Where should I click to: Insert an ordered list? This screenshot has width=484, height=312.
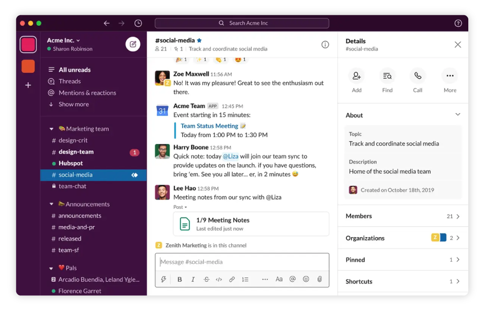pyautogui.click(x=245, y=279)
